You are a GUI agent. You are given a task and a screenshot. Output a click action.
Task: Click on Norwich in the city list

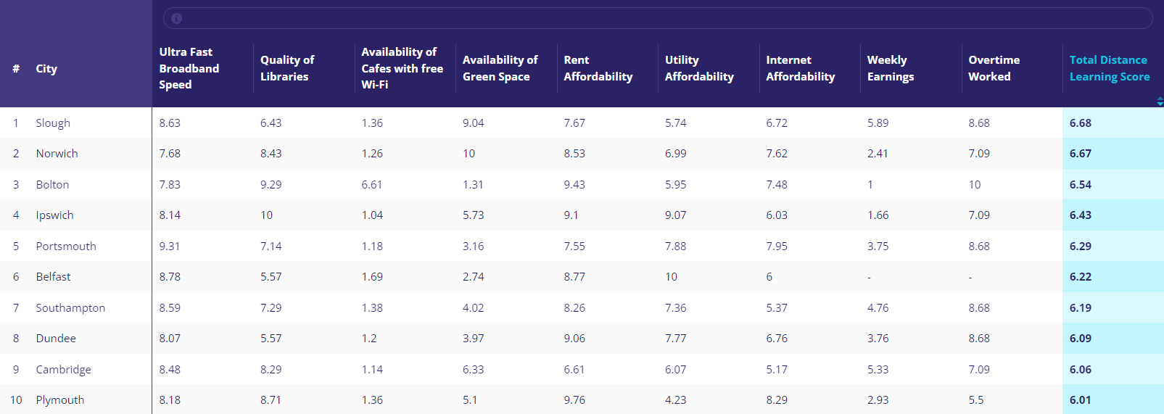[57, 154]
